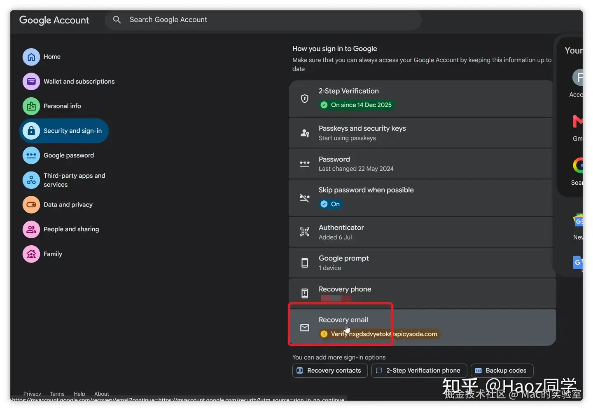Viewport: 593px width, 411px height.
Task: Click the Personal info icon
Action: click(31, 106)
